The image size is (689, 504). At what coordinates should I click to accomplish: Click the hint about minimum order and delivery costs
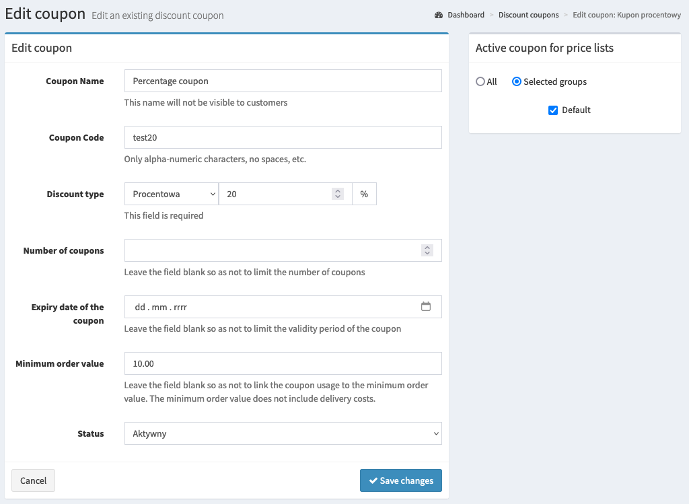click(276, 392)
